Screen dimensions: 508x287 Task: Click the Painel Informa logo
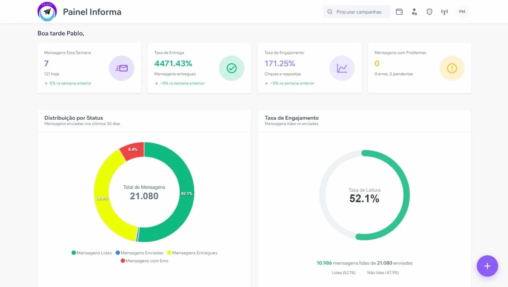click(47, 11)
